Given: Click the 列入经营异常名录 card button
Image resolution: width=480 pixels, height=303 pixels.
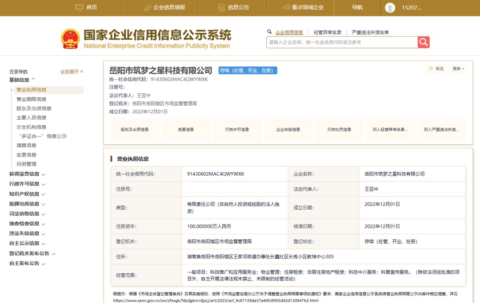Looking at the screenshot, I should click(x=390, y=130).
